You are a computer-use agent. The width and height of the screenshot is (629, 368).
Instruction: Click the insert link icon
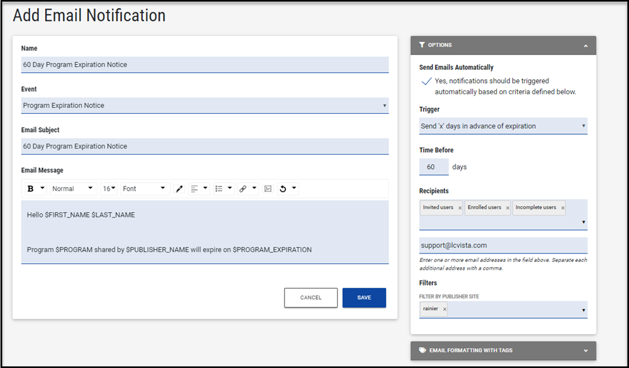(243, 189)
